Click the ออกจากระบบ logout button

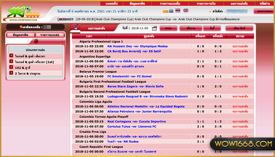point(264,11)
